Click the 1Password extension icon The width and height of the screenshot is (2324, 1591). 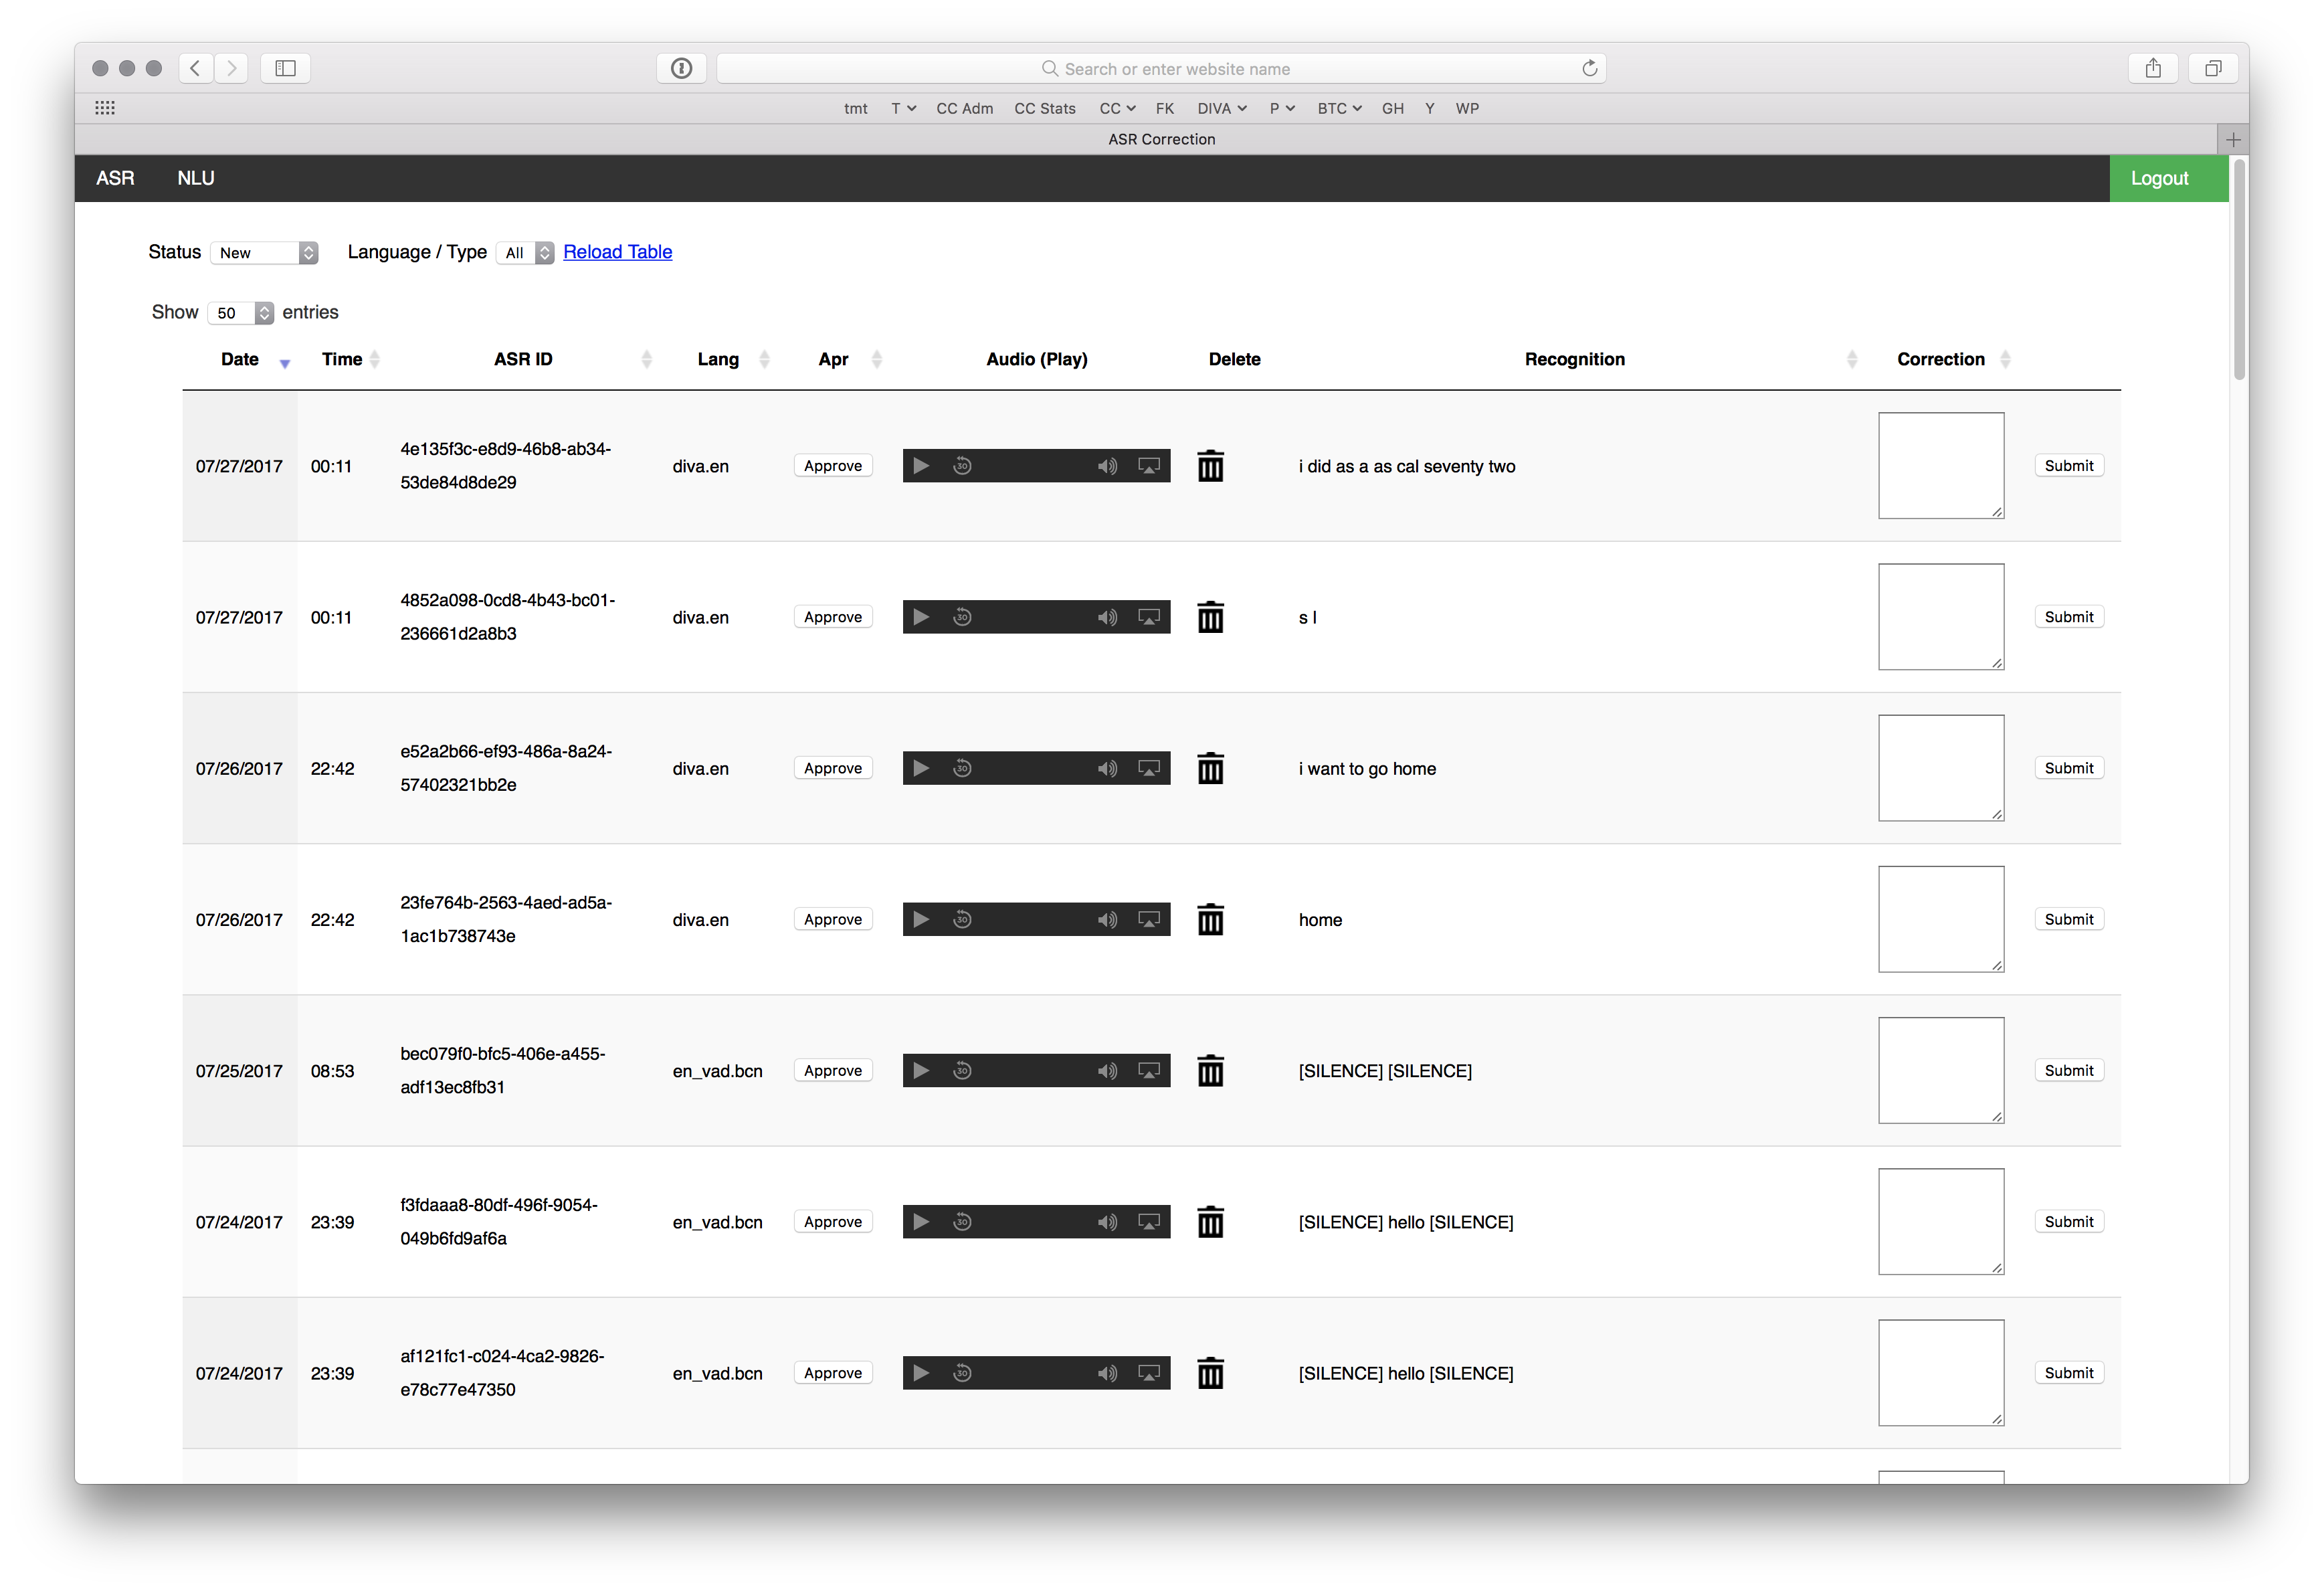point(681,68)
